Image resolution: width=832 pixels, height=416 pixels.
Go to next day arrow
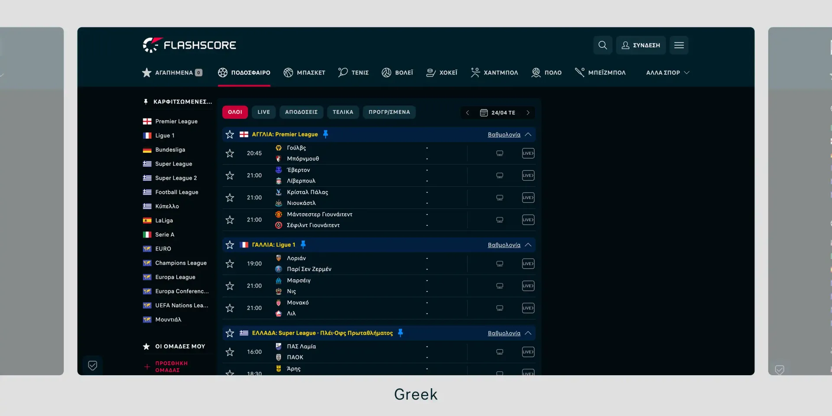pyautogui.click(x=528, y=113)
